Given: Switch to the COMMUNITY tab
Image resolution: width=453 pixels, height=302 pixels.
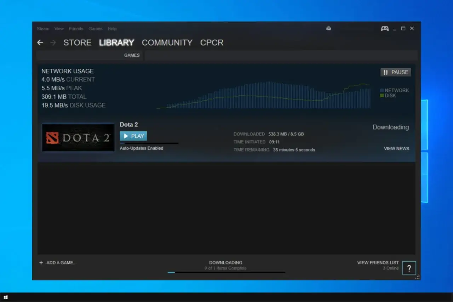Looking at the screenshot, I should point(167,42).
